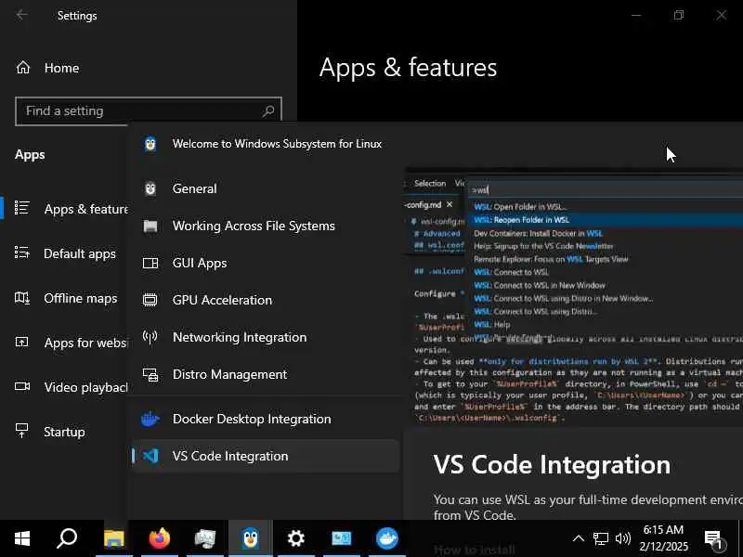Click the Networking Integration antenna icon
Screen dimensions: 743x557
click(150, 337)
